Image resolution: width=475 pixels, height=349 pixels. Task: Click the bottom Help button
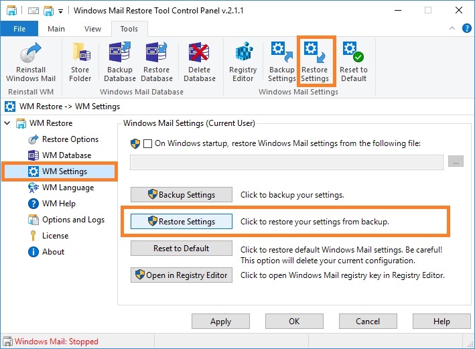click(x=442, y=321)
